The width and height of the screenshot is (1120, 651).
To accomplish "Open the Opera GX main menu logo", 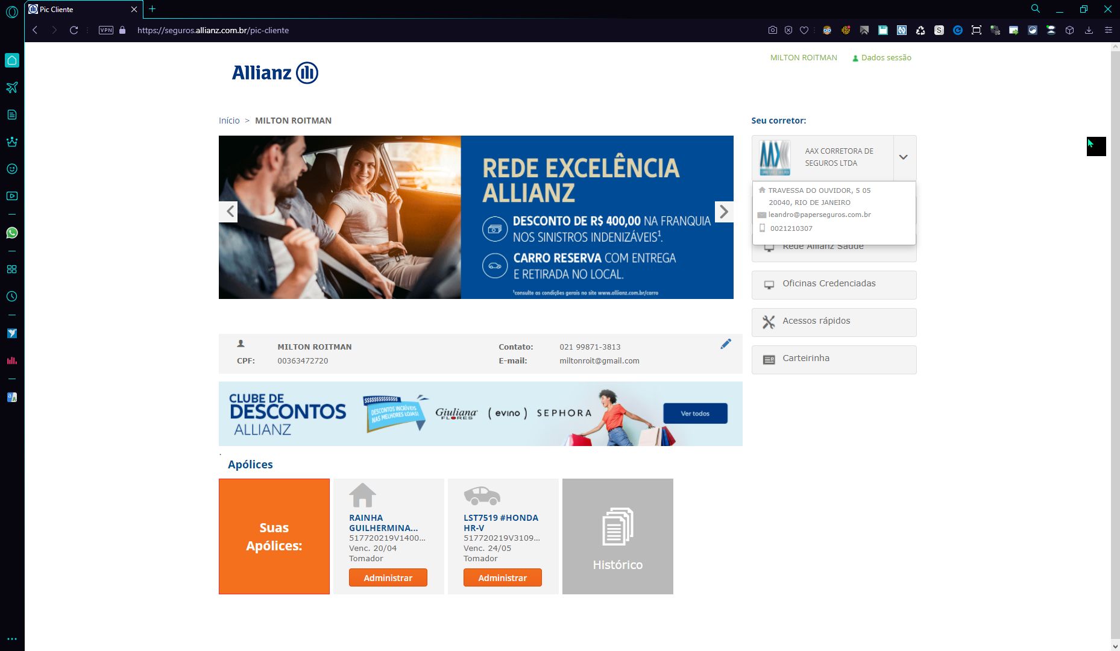I will point(12,11).
